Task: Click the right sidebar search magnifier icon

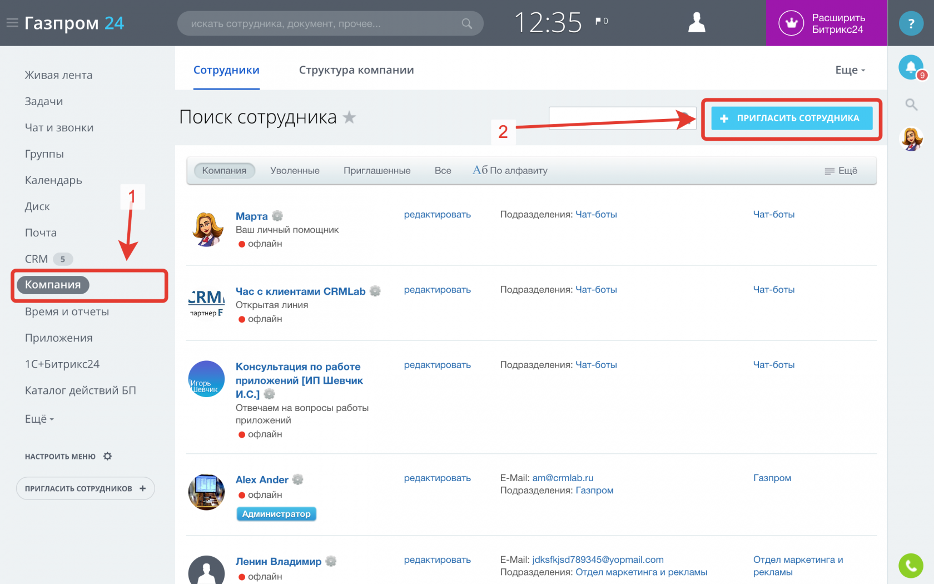Action: point(911,104)
